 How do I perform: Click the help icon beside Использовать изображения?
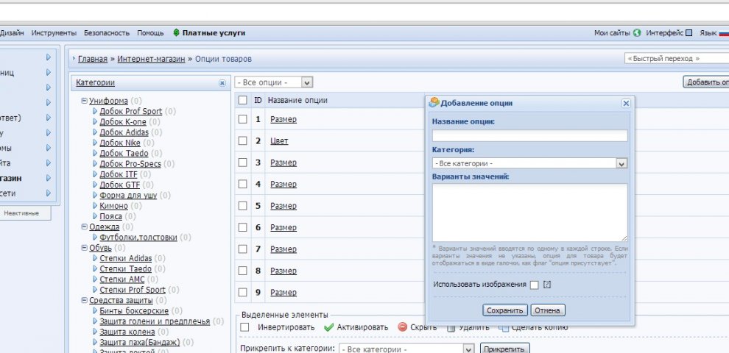(546, 285)
